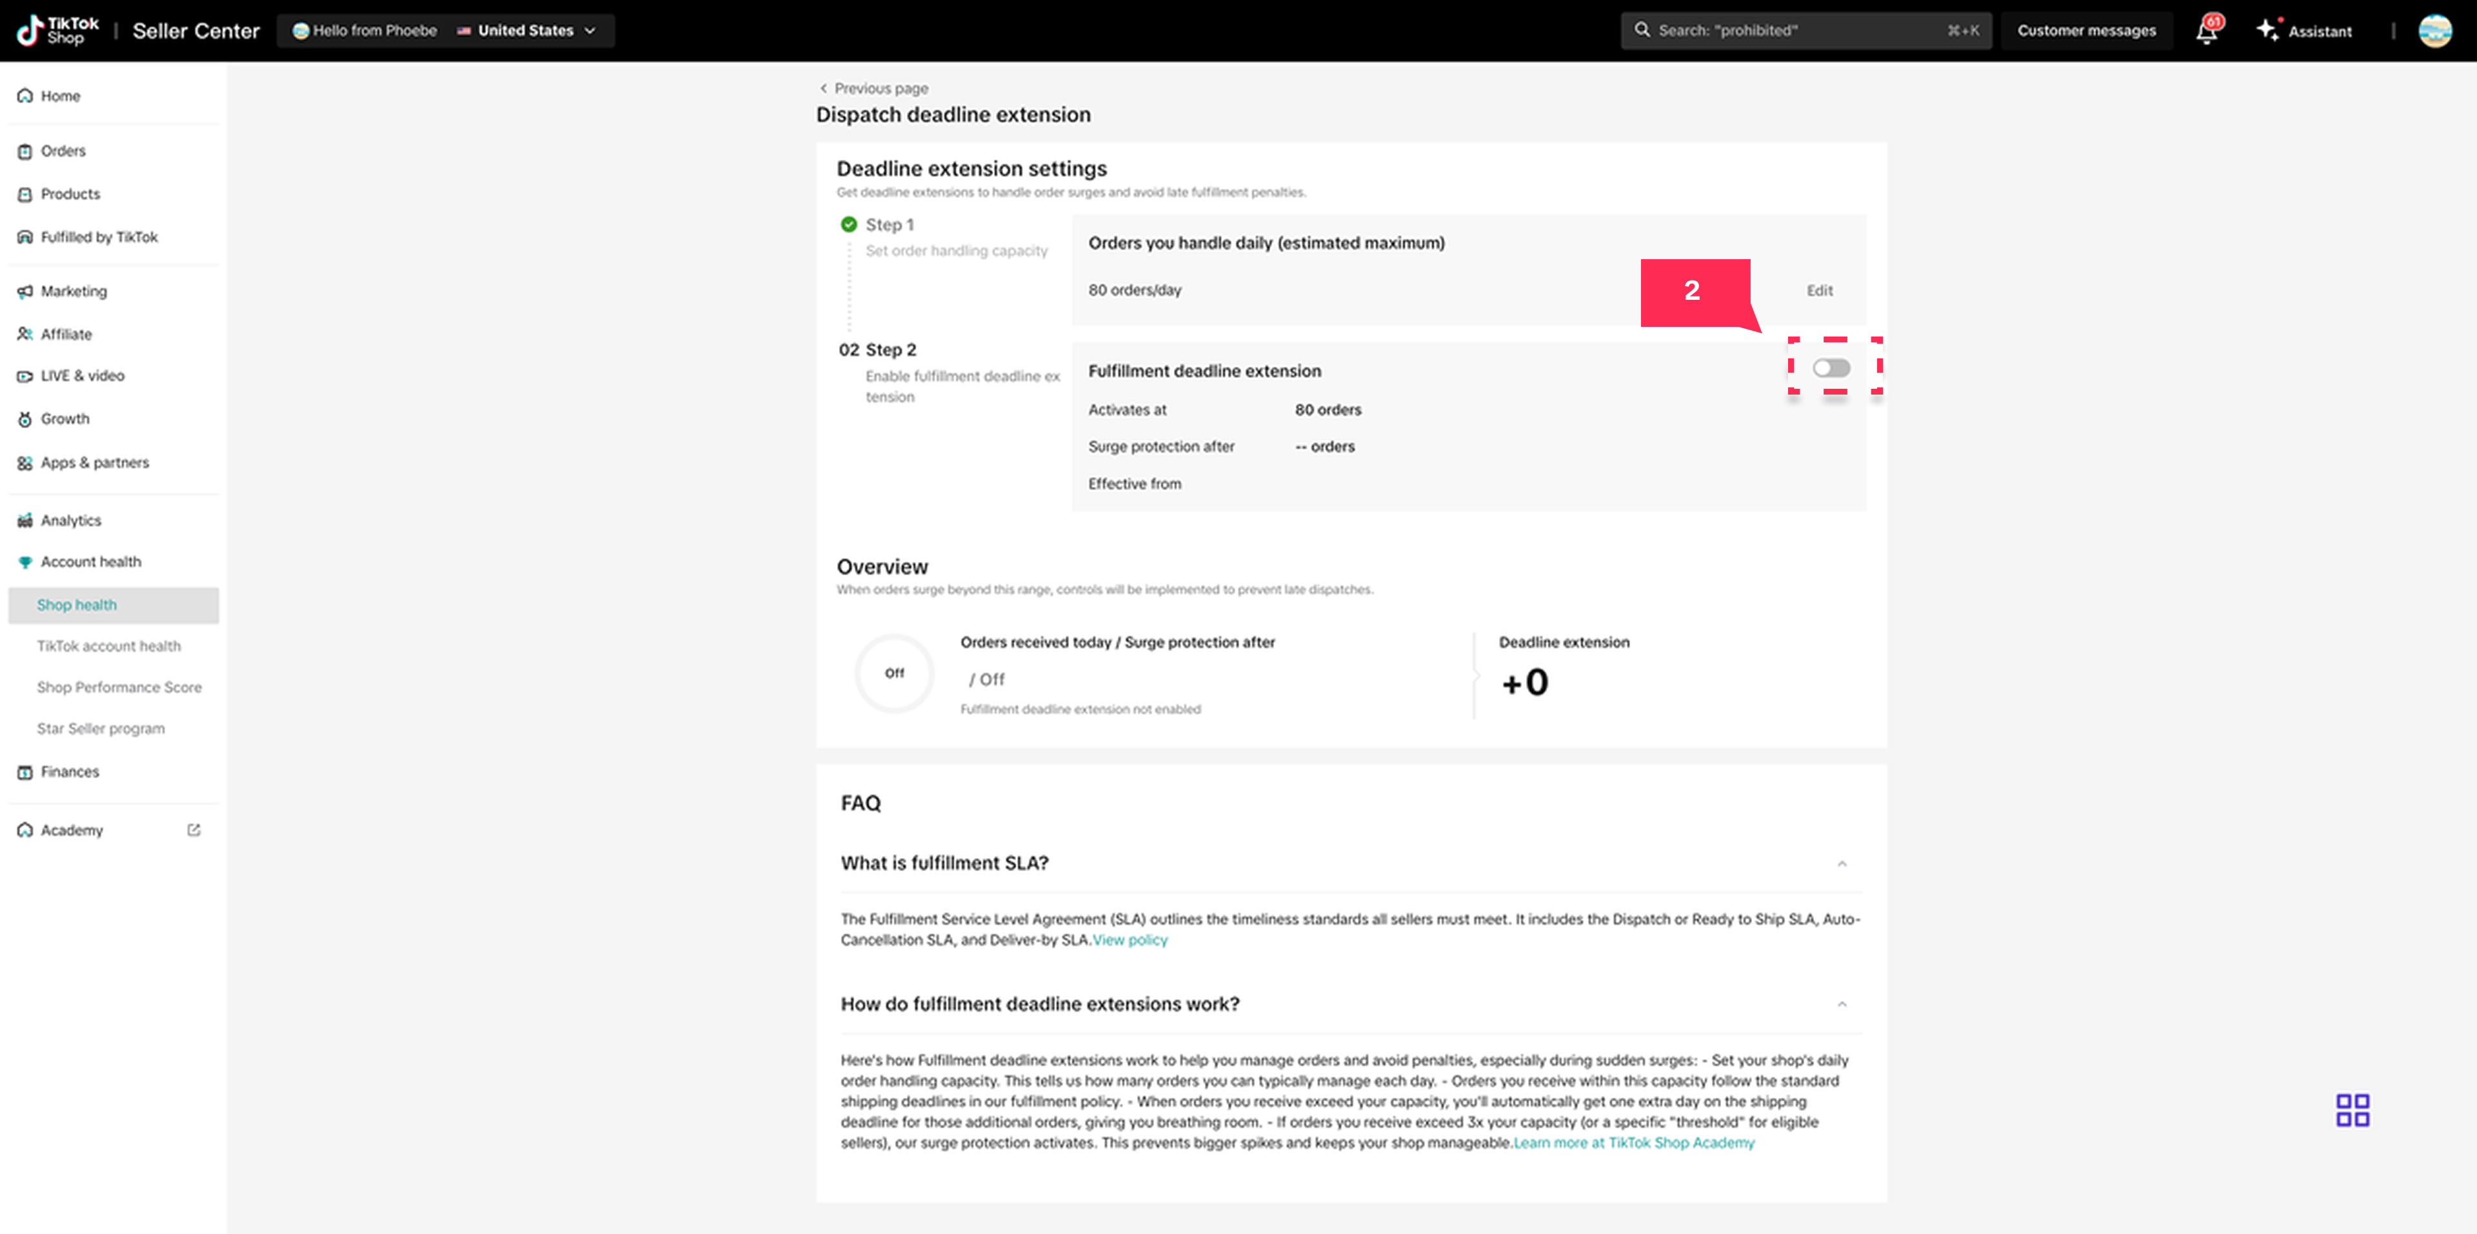Click the Academy external link icon

point(194,829)
